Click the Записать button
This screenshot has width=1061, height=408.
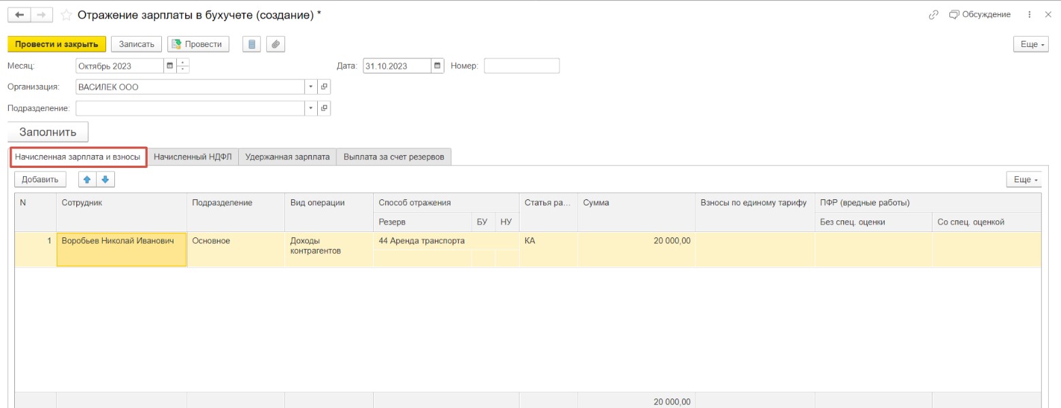[136, 44]
